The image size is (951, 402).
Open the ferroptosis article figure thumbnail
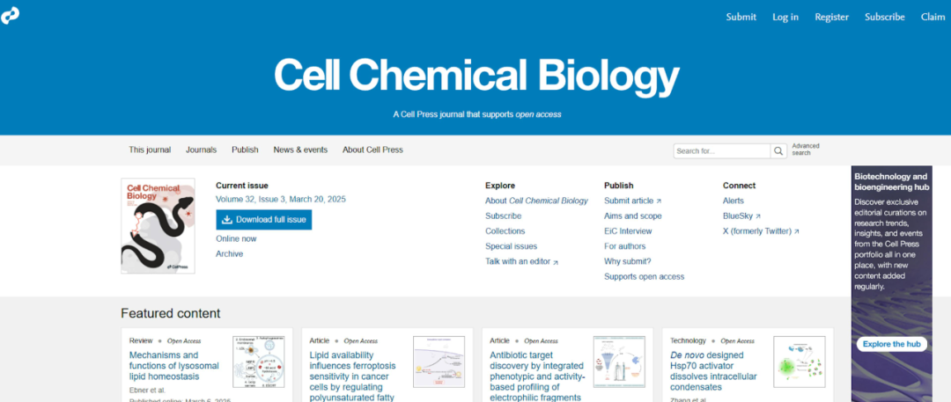[x=439, y=362]
